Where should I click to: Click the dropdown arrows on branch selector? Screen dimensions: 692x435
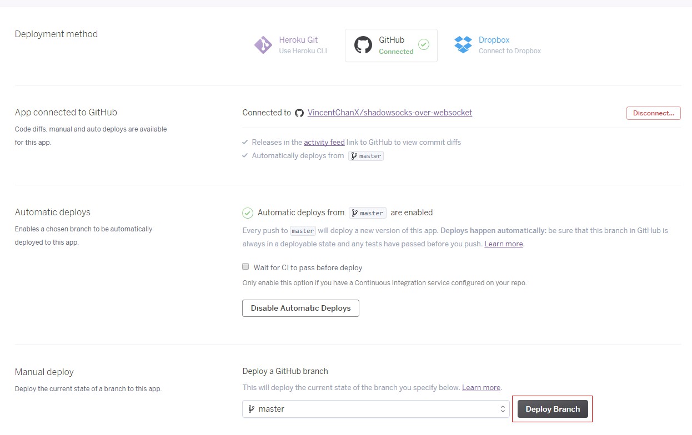coord(503,409)
